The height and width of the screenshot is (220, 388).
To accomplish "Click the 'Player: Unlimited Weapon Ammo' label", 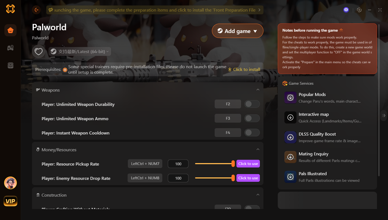I will [75, 119].
